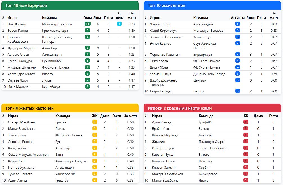Select player Элиот Карлос in assists table
The height and width of the screenshot is (185, 283).
click(x=160, y=44)
